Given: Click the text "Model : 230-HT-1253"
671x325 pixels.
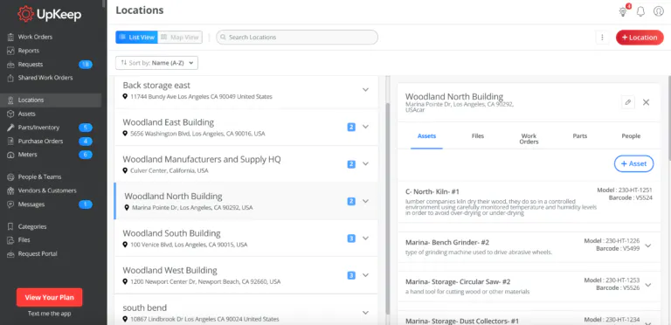Looking at the screenshot, I should 612,280.
